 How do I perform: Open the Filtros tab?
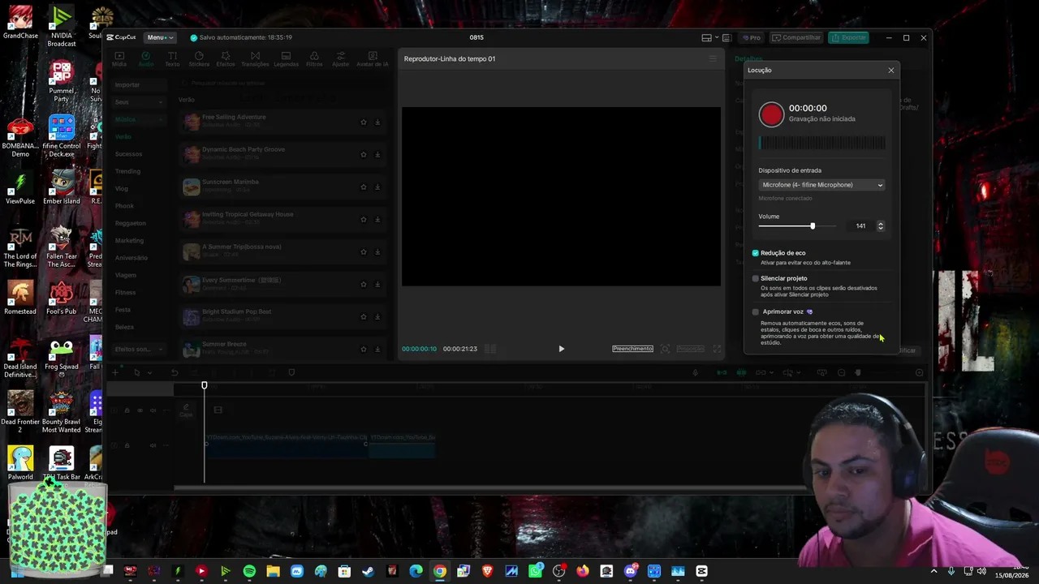314,59
